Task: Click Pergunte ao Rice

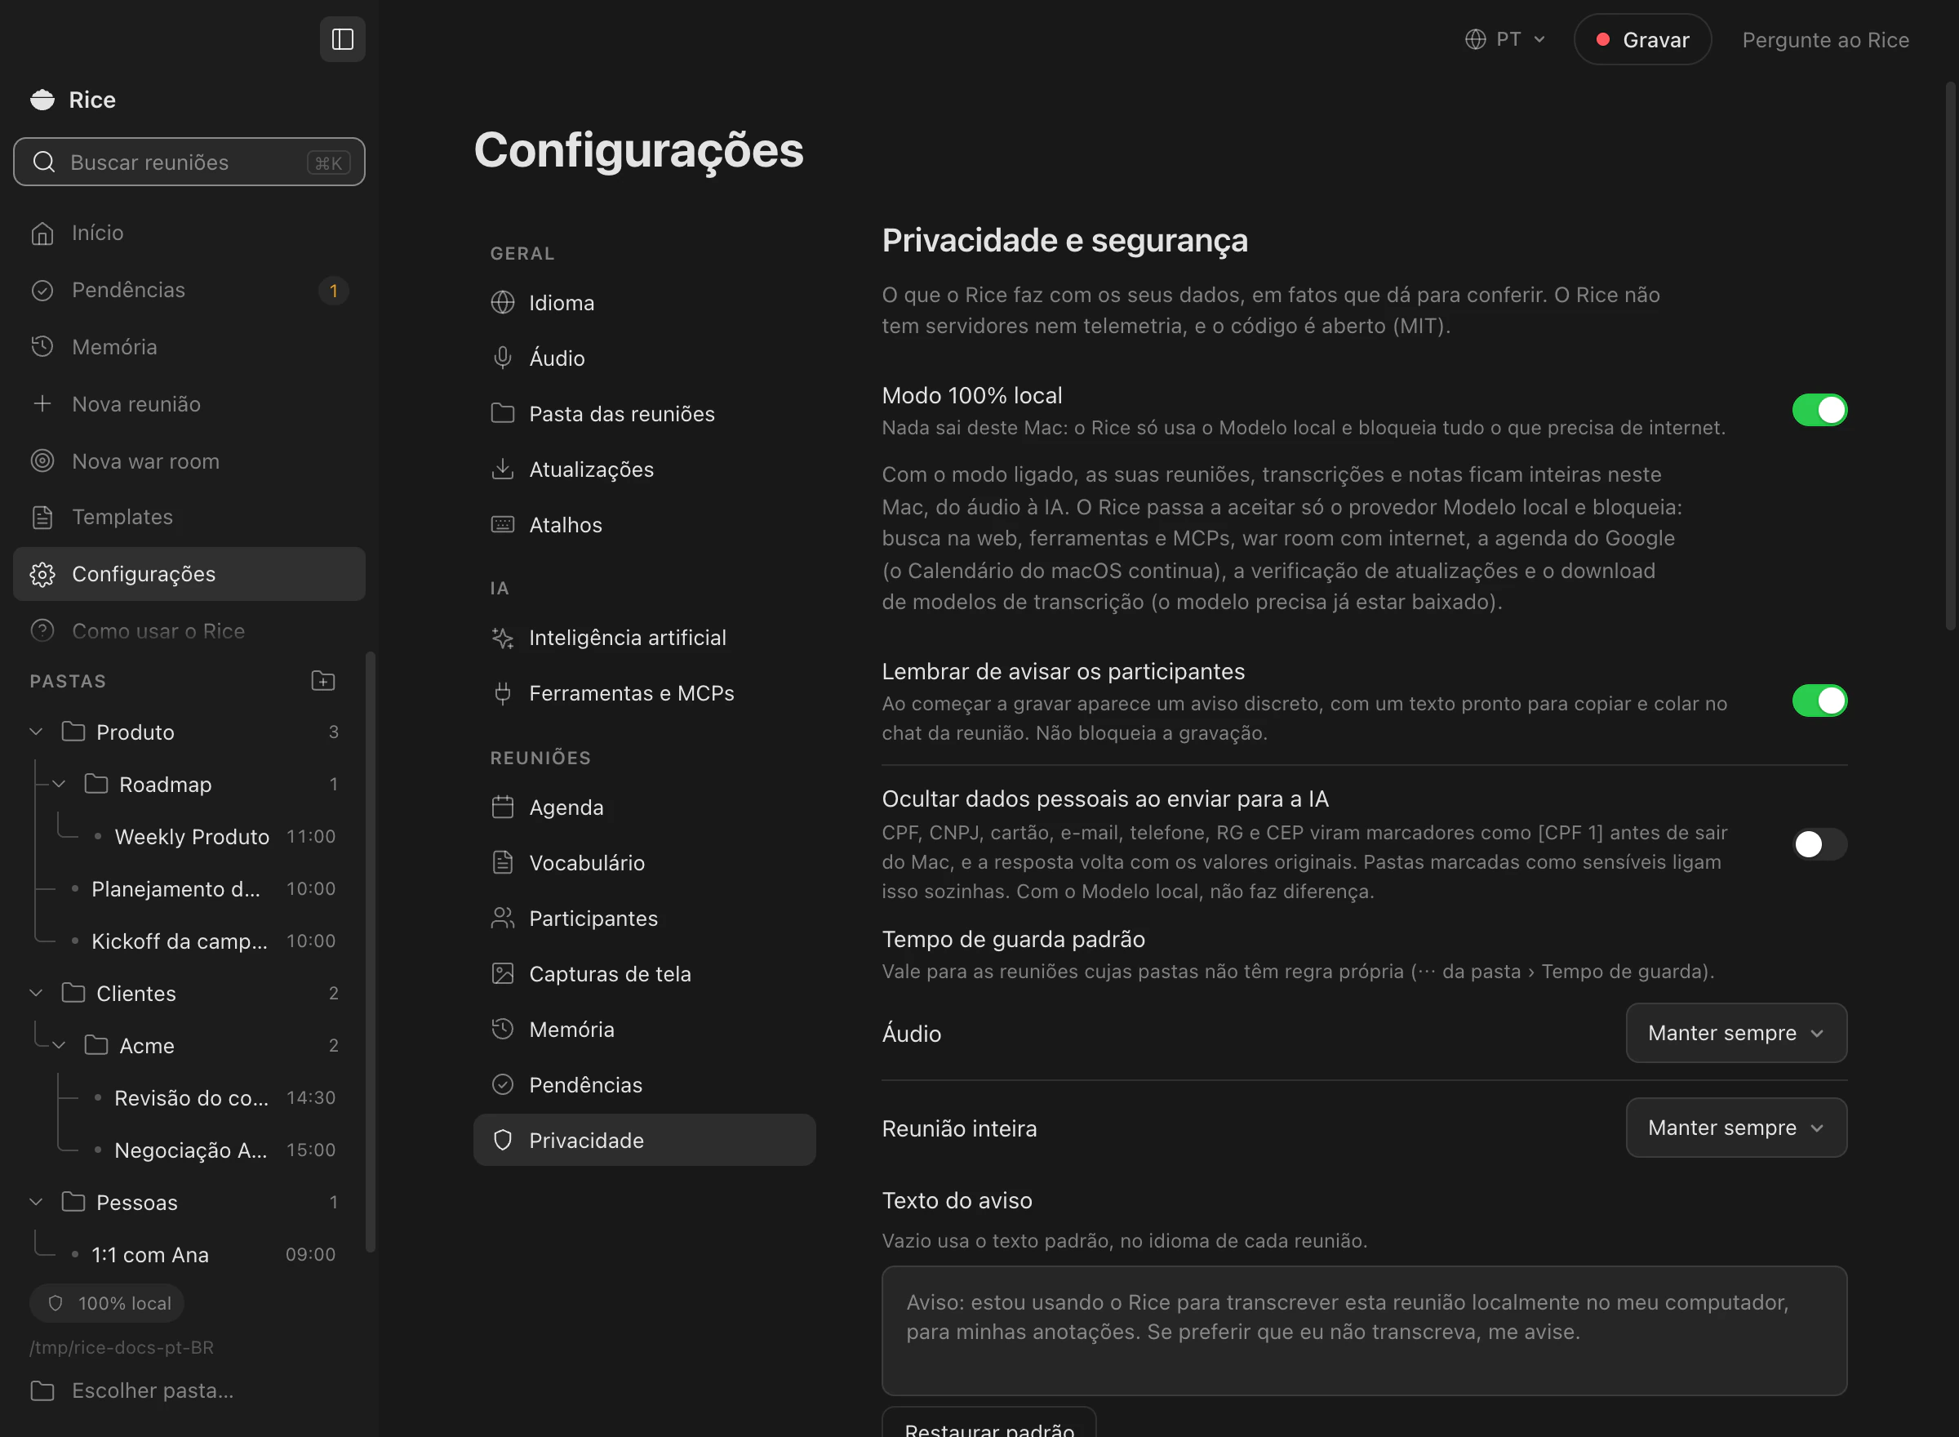Action: (1825, 40)
